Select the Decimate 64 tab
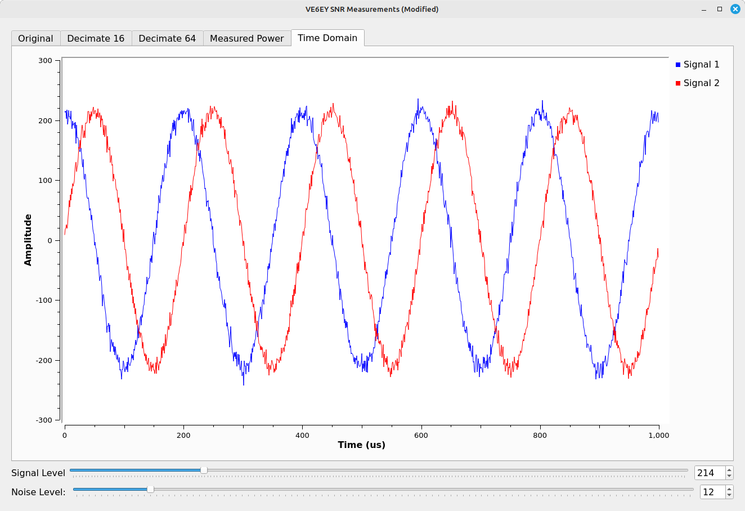Screen dimensions: 745x511 [167, 38]
